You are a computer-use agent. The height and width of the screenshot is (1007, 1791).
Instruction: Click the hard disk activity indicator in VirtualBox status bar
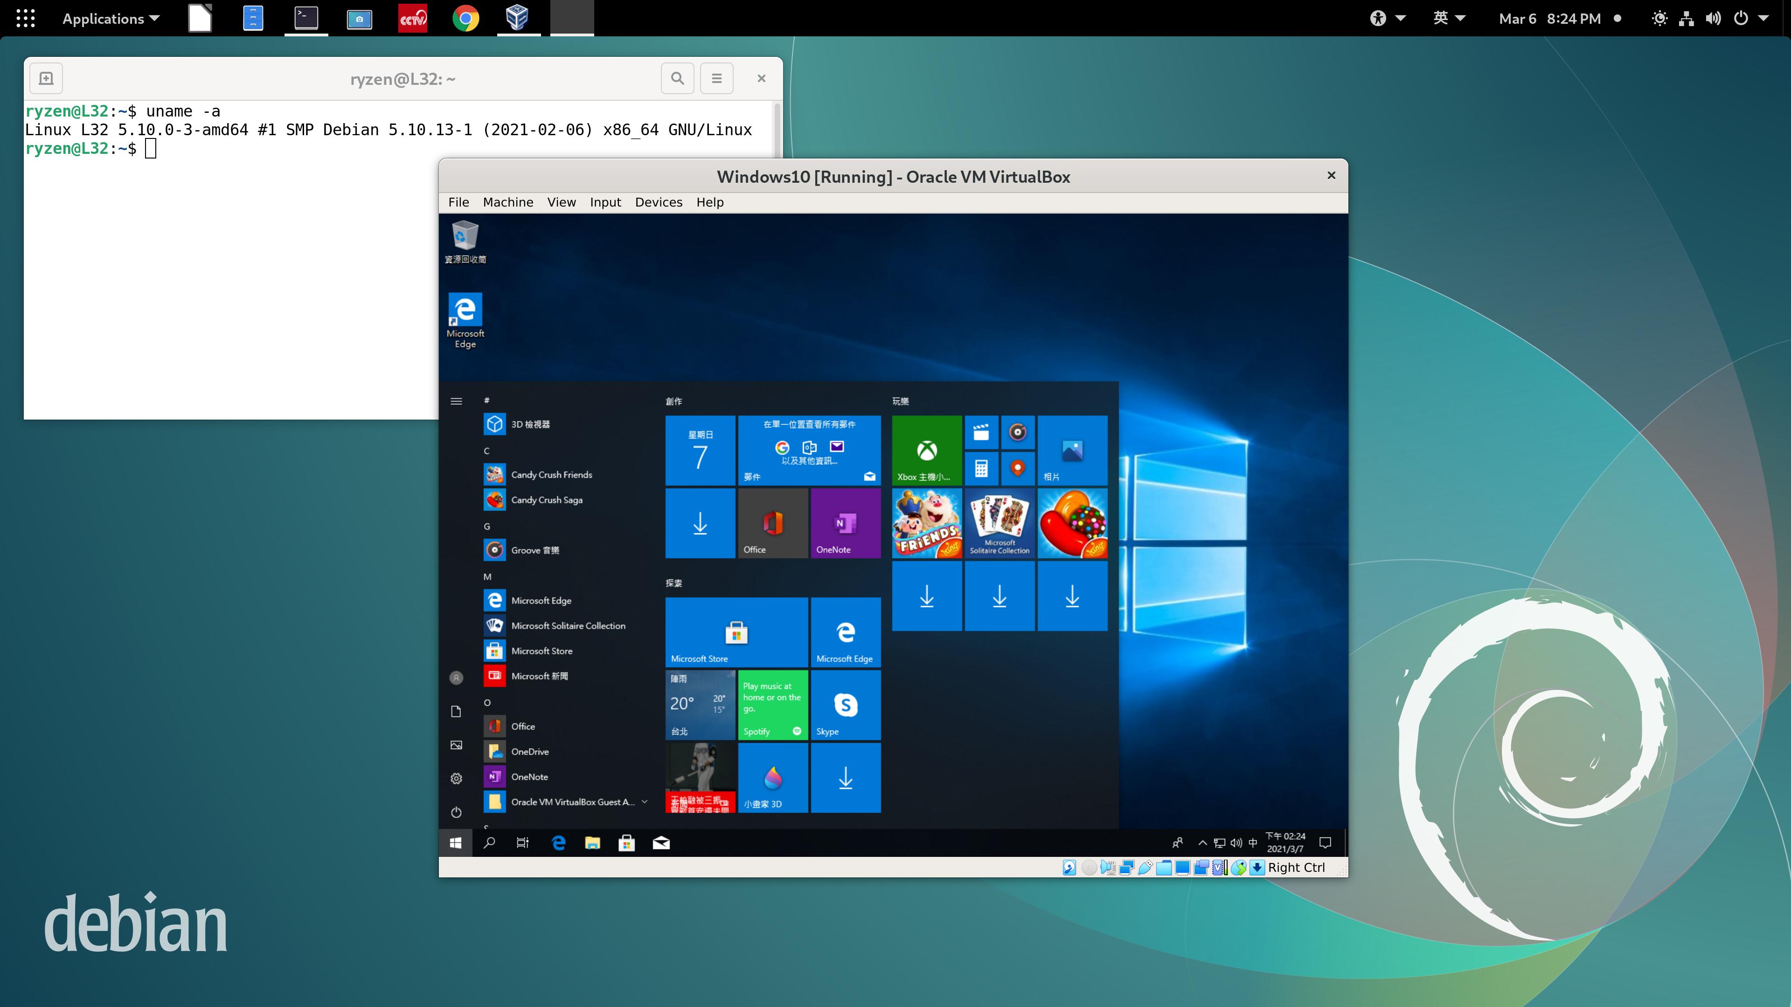tap(1069, 867)
